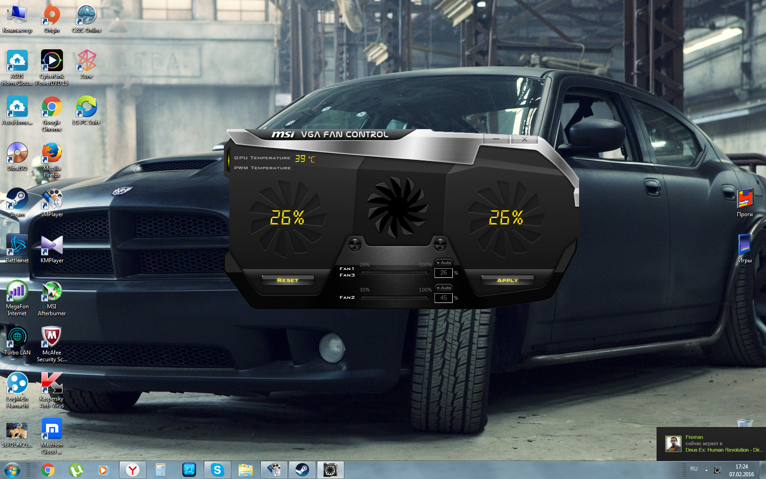Viewport: 766px width, 479px height.
Task: Click the Fan2 speed slider track
Action: point(395,297)
